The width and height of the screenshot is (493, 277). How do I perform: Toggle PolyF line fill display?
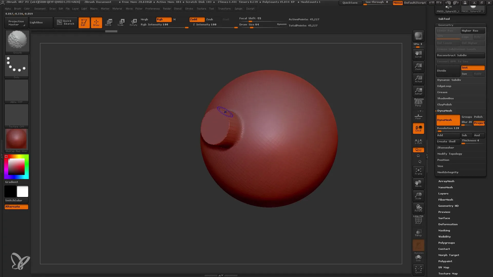(x=418, y=220)
